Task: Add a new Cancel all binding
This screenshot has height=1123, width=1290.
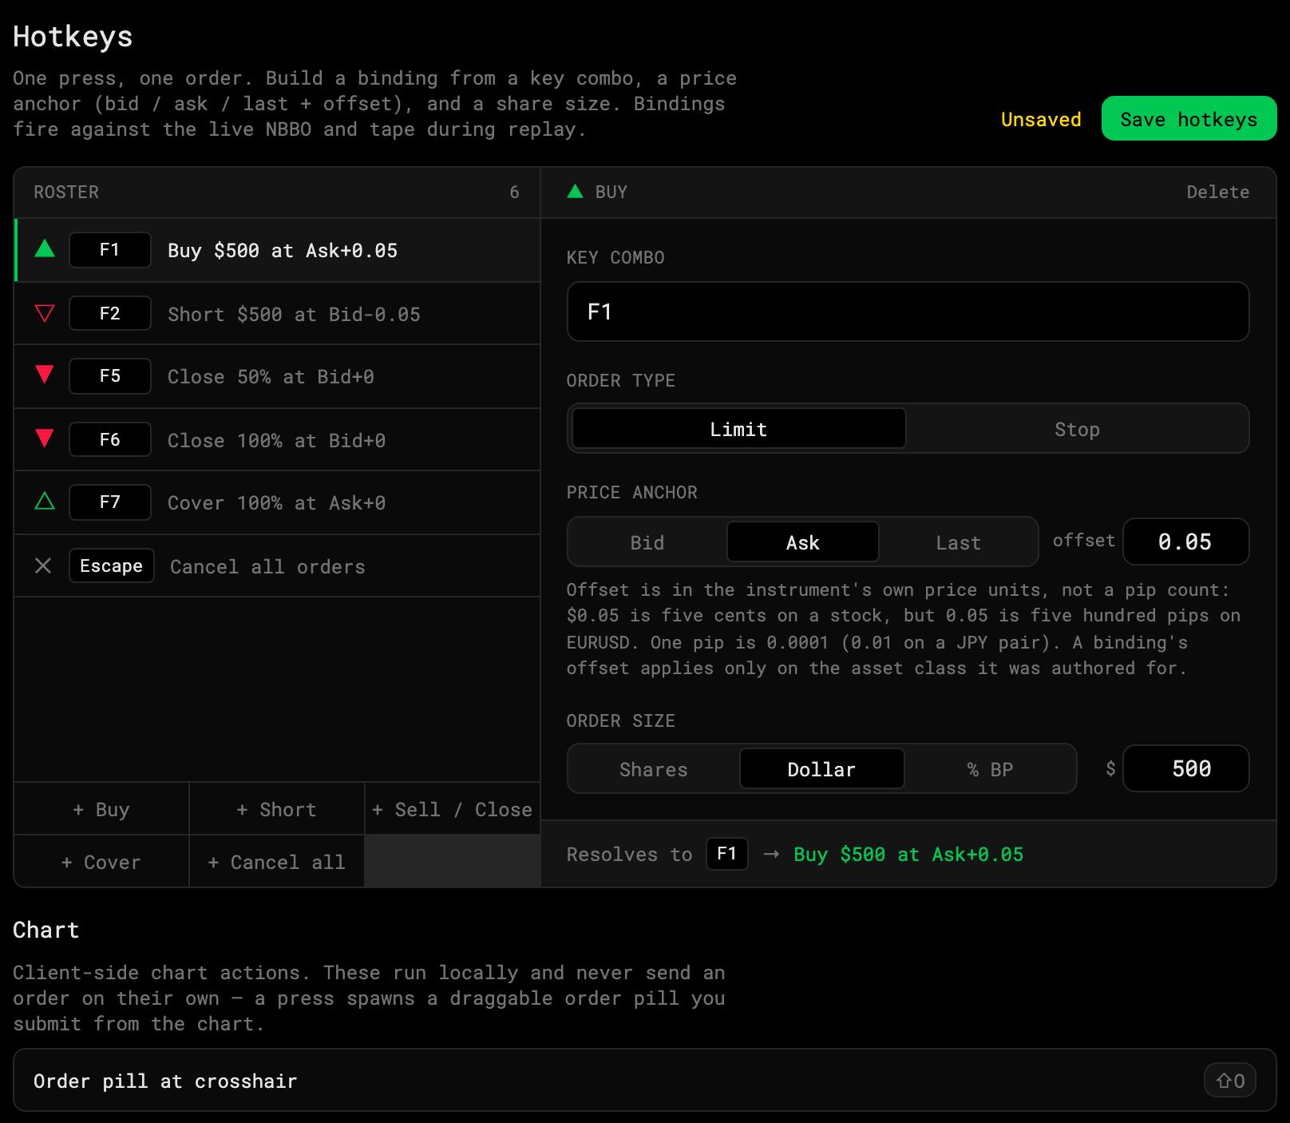Action: [277, 862]
